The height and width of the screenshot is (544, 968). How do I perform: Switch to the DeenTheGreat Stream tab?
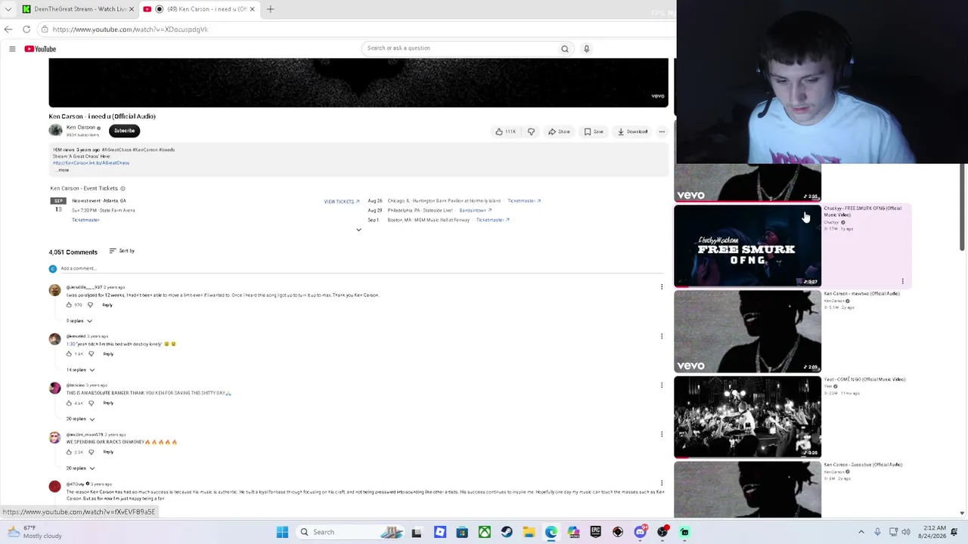(x=76, y=9)
